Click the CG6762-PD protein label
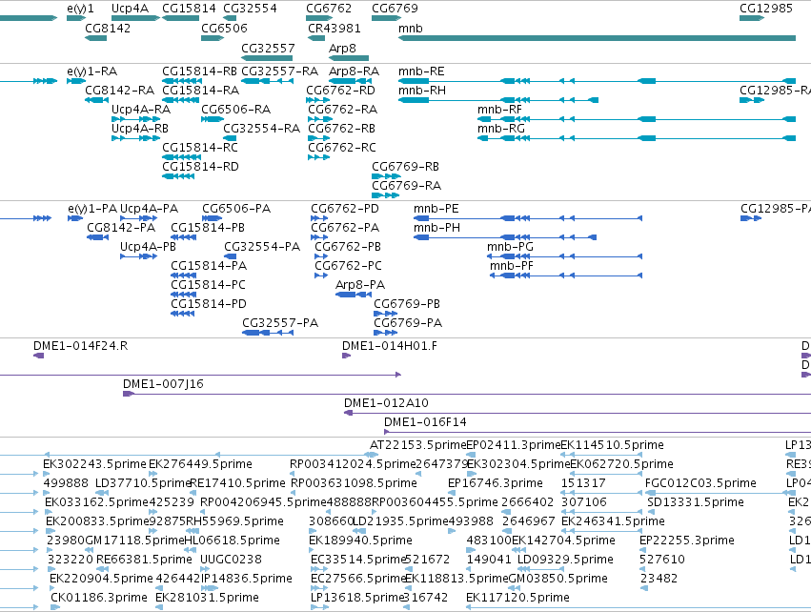Viewport: 811px width, 612px height. tap(345, 209)
